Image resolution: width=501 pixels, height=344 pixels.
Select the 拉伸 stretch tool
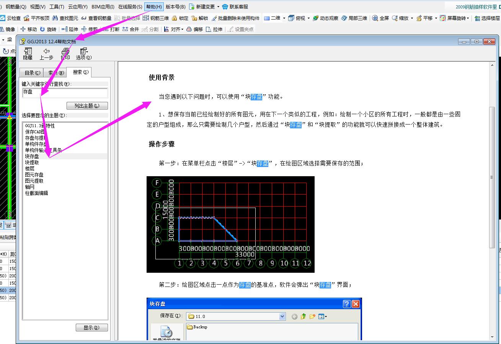tap(214, 29)
